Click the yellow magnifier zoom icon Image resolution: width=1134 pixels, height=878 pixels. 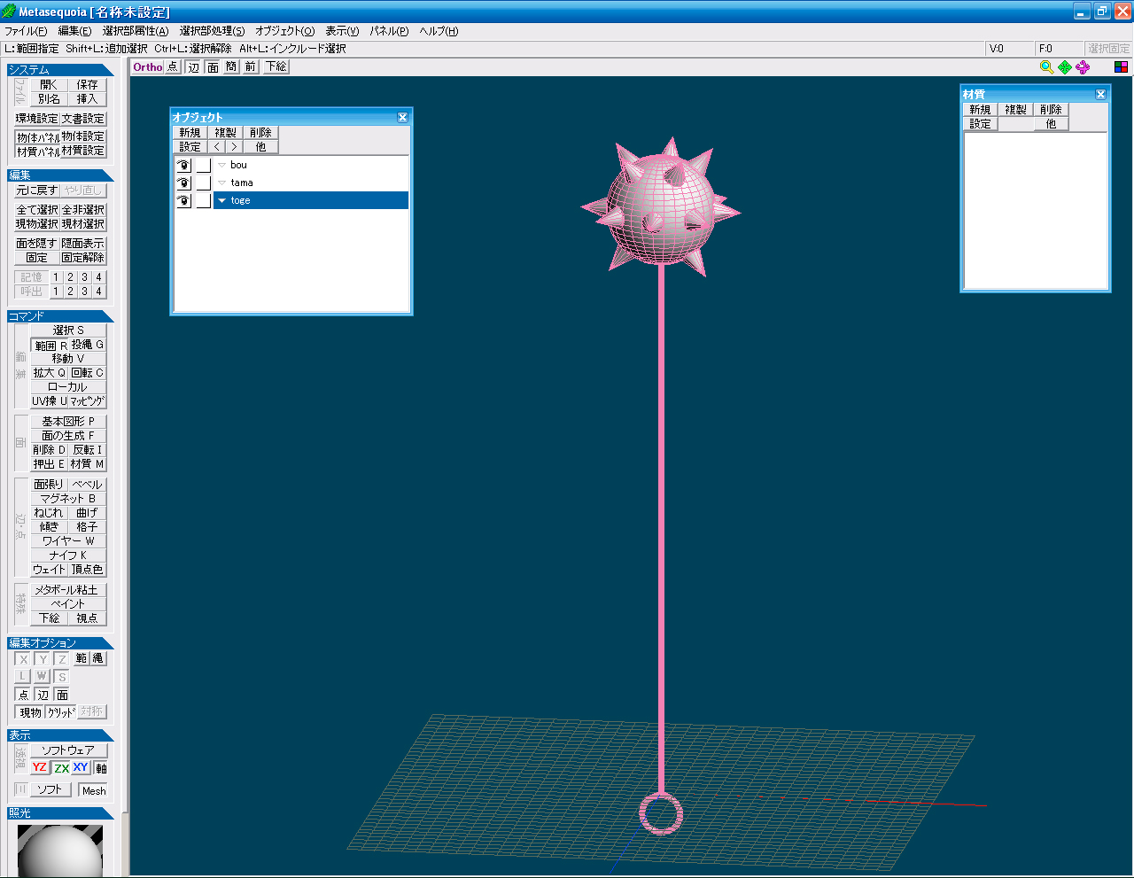click(x=1046, y=67)
